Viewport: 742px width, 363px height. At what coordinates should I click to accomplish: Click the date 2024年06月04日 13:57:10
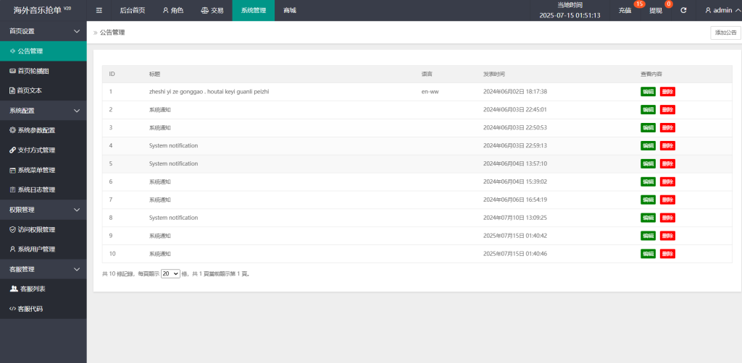tap(515, 164)
